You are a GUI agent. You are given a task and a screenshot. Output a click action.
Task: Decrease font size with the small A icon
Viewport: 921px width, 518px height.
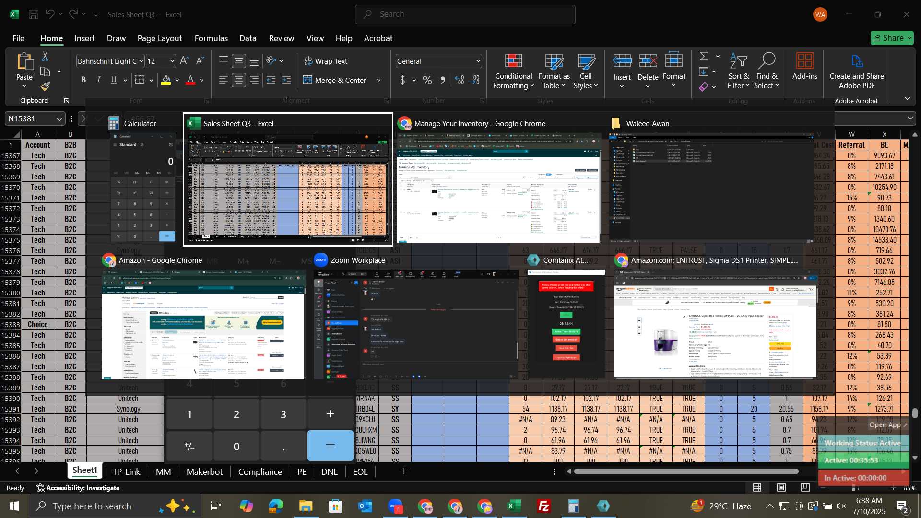coord(200,61)
